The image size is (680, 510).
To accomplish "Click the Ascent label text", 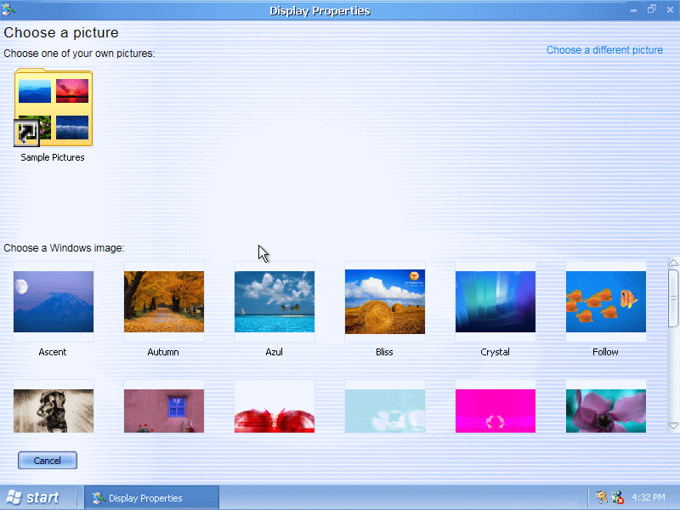I will click(x=53, y=352).
